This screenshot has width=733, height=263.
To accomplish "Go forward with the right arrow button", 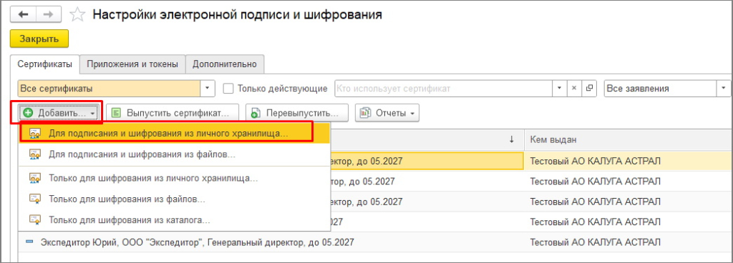I will [x=48, y=15].
